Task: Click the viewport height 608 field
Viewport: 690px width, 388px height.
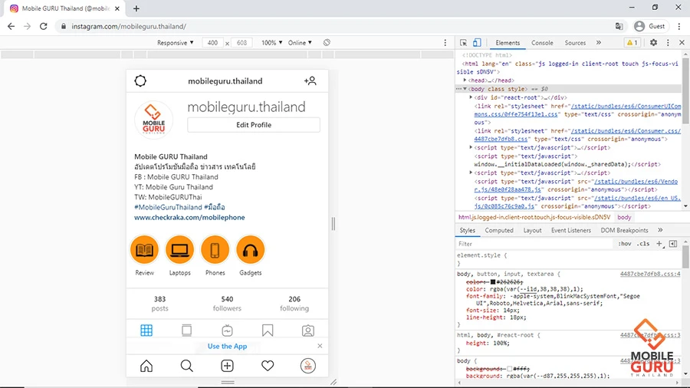Action: tap(242, 43)
